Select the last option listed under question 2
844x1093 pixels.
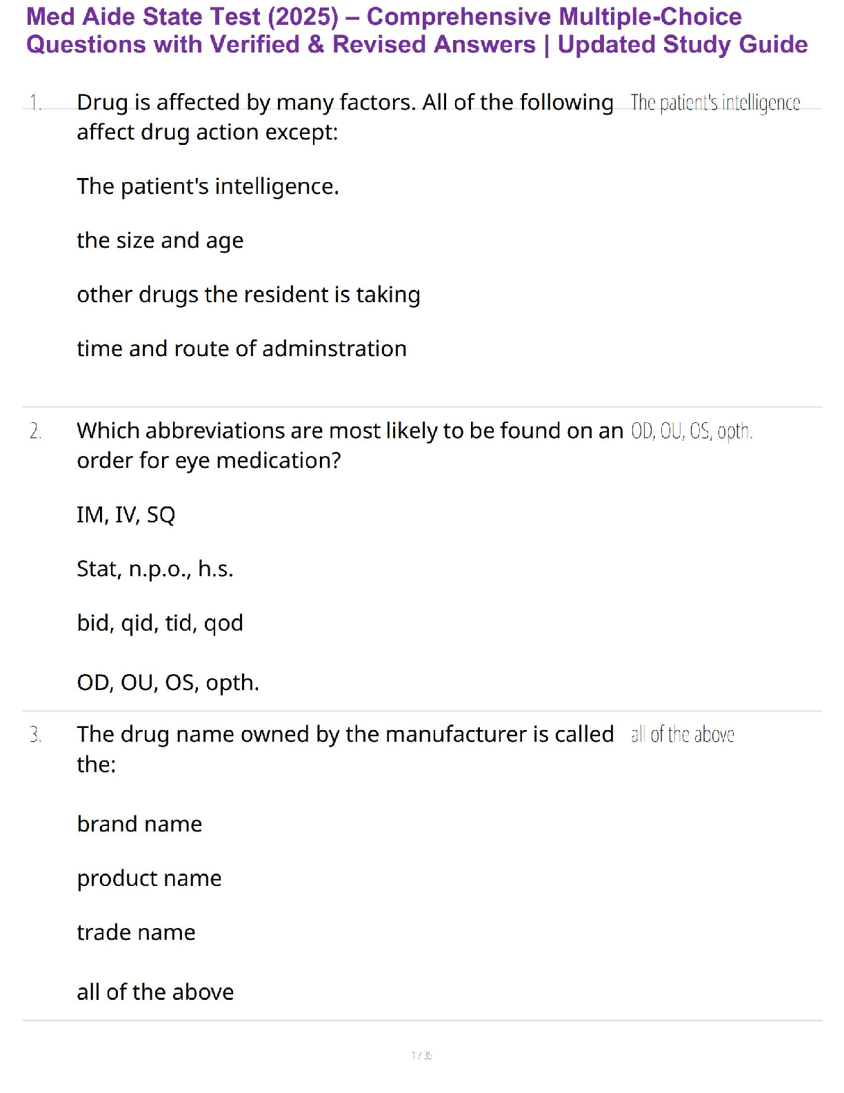[168, 682]
